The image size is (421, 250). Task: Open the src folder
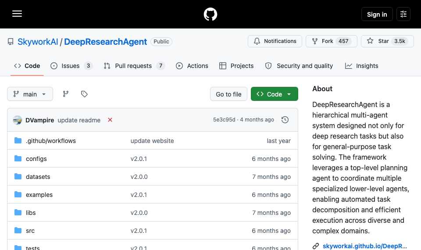point(30,231)
